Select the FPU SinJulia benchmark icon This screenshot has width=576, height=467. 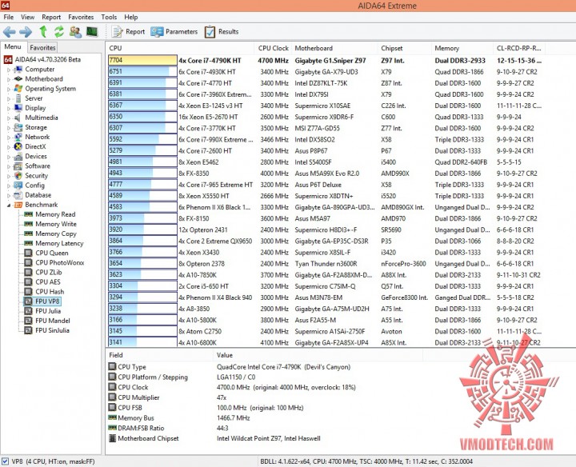coord(28,330)
